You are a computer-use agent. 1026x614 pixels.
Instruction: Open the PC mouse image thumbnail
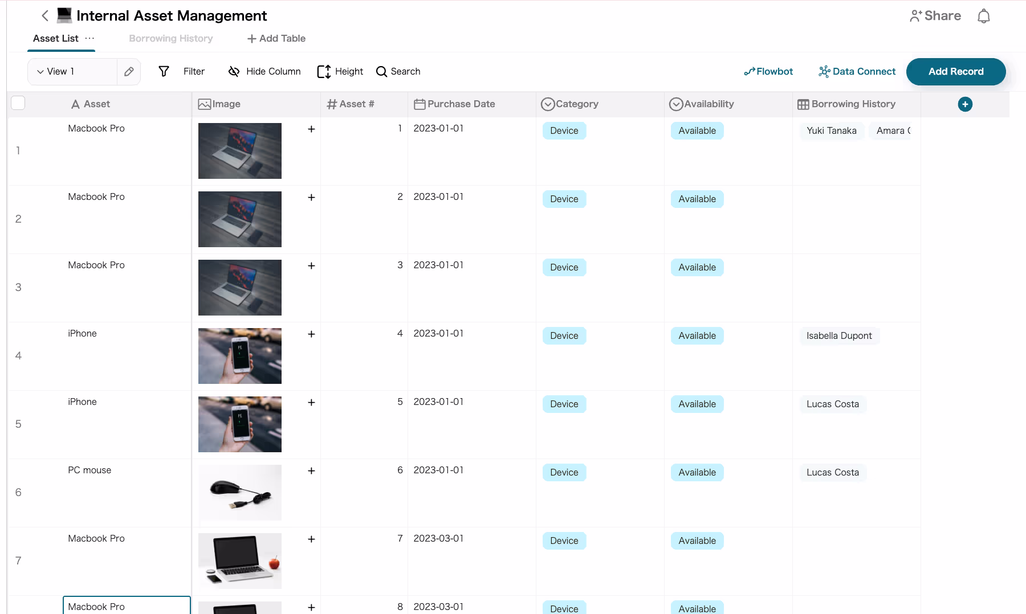[240, 493]
